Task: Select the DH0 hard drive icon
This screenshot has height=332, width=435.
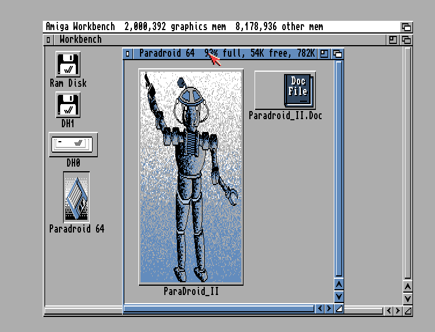Action: [73, 145]
